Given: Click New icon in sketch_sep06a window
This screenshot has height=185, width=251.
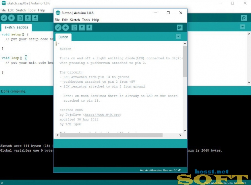Looking at the screenshot, I should point(20,18).
